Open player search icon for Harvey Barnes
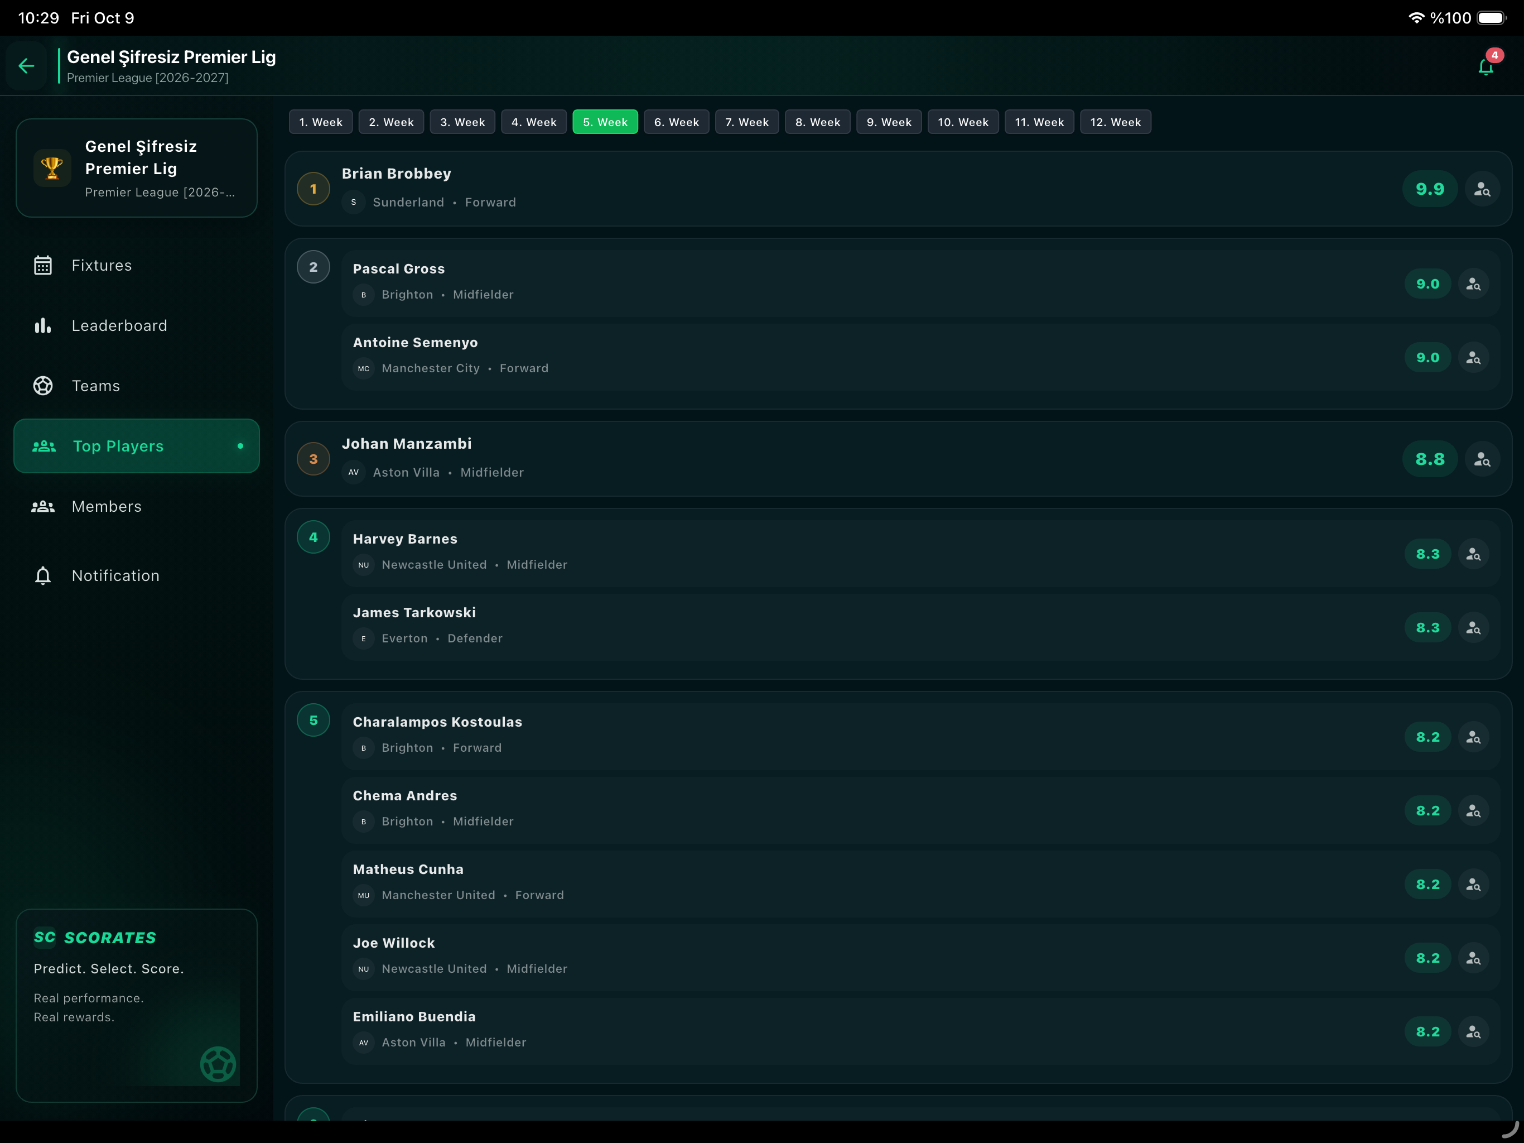The image size is (1524, 1143). (x=1473, y=554)
